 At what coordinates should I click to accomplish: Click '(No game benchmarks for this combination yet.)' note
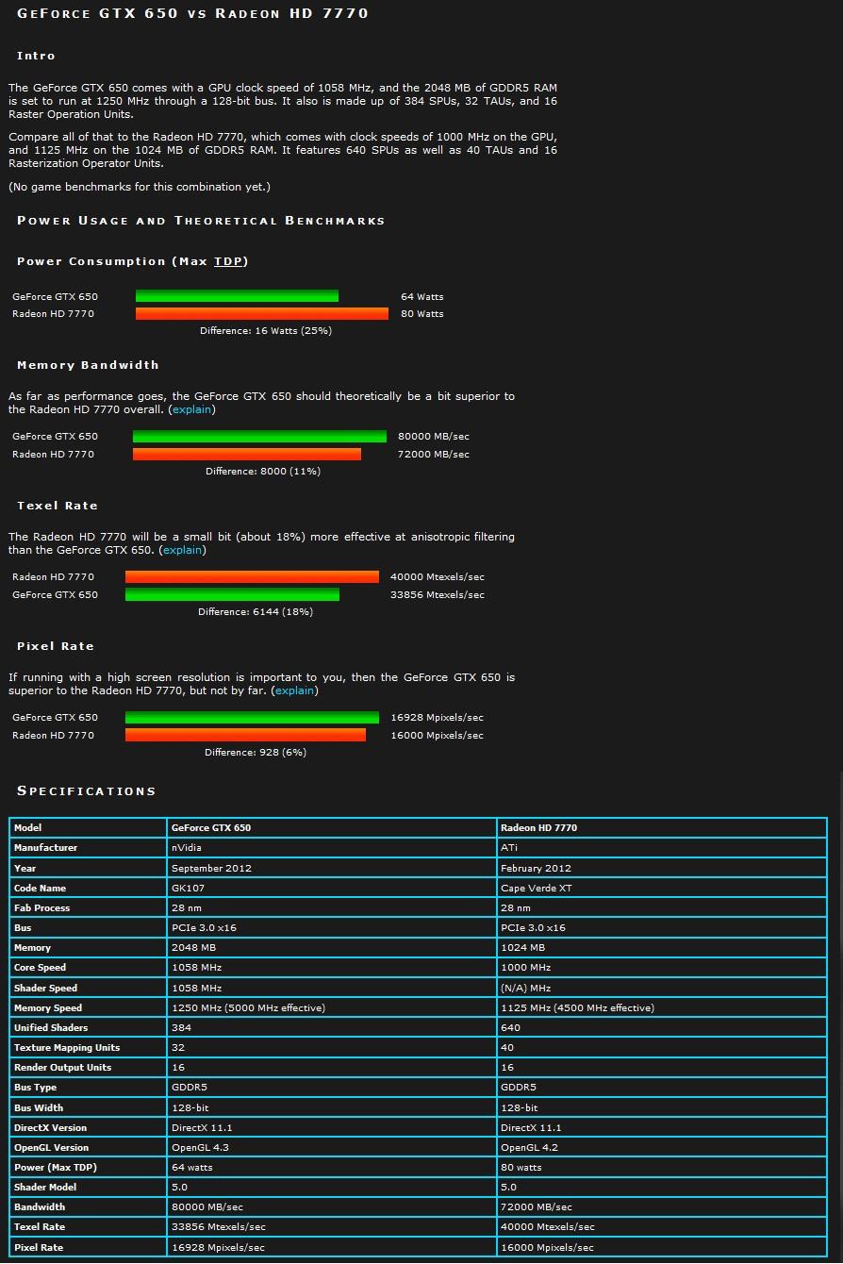(x=140, y=187)
